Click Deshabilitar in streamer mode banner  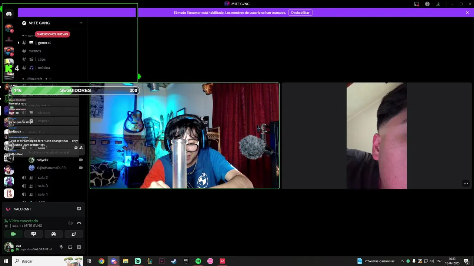(x=300, y=13)
